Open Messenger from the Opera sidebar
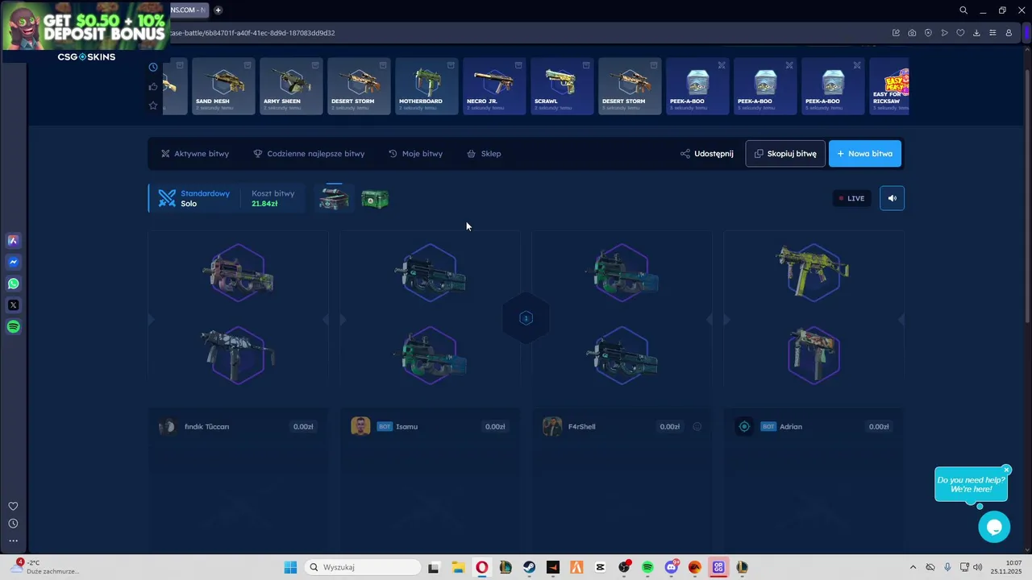 pyautogui.click(x=13, y=262)
